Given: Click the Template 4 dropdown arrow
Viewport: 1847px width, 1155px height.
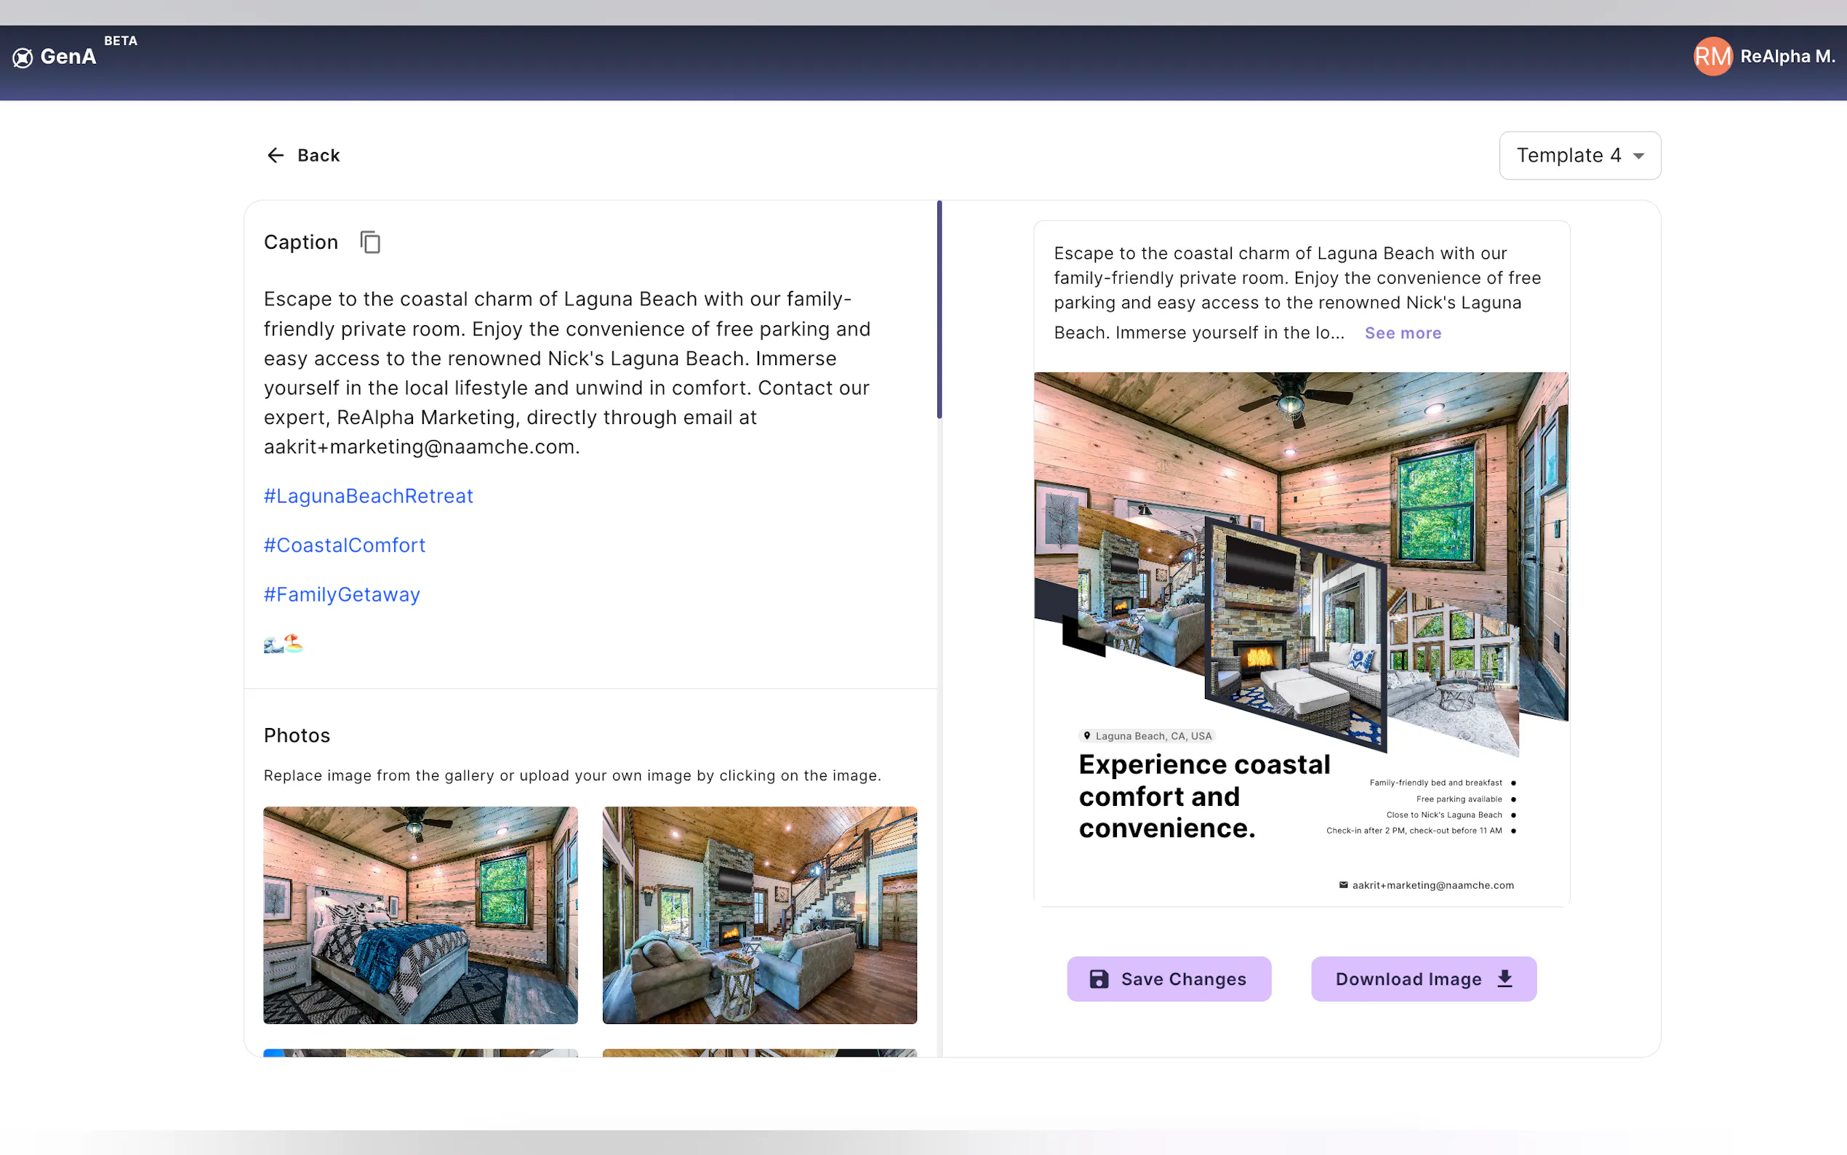Looking at the screenshot, I should (1638, 156).
